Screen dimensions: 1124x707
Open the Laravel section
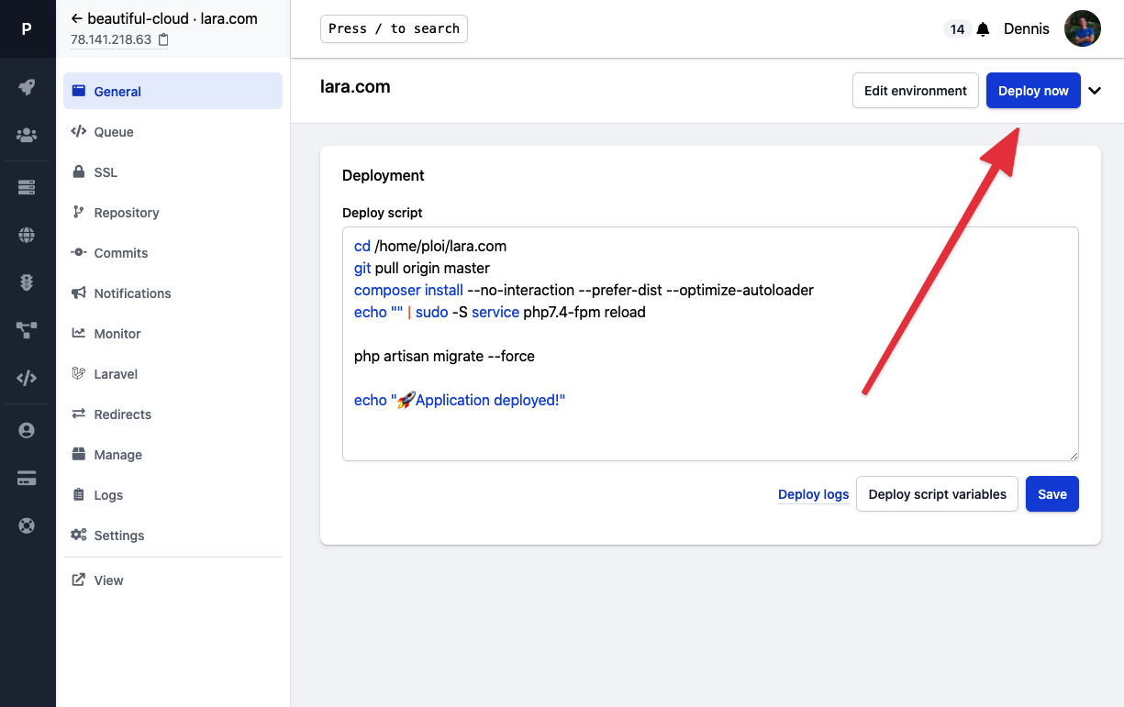point(116,374)
